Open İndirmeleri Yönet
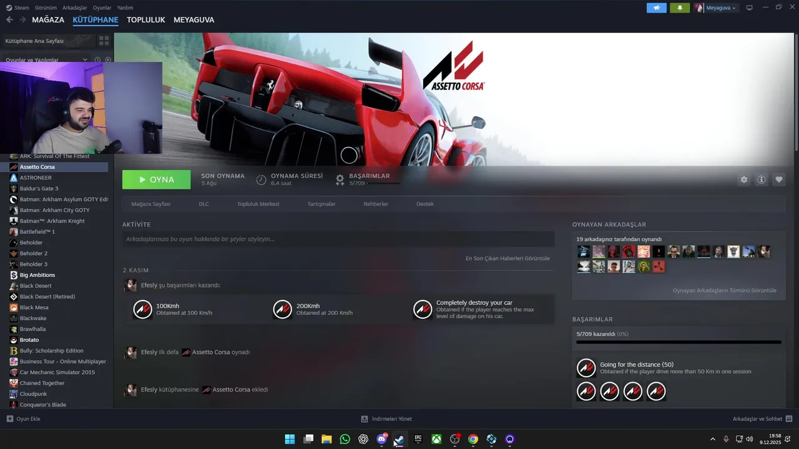 coord(386,419)
